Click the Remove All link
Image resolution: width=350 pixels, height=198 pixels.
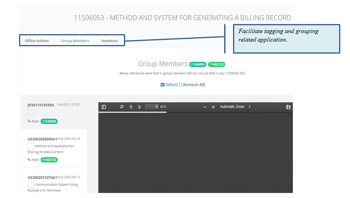pyautogui.click(x=191, y=85)
